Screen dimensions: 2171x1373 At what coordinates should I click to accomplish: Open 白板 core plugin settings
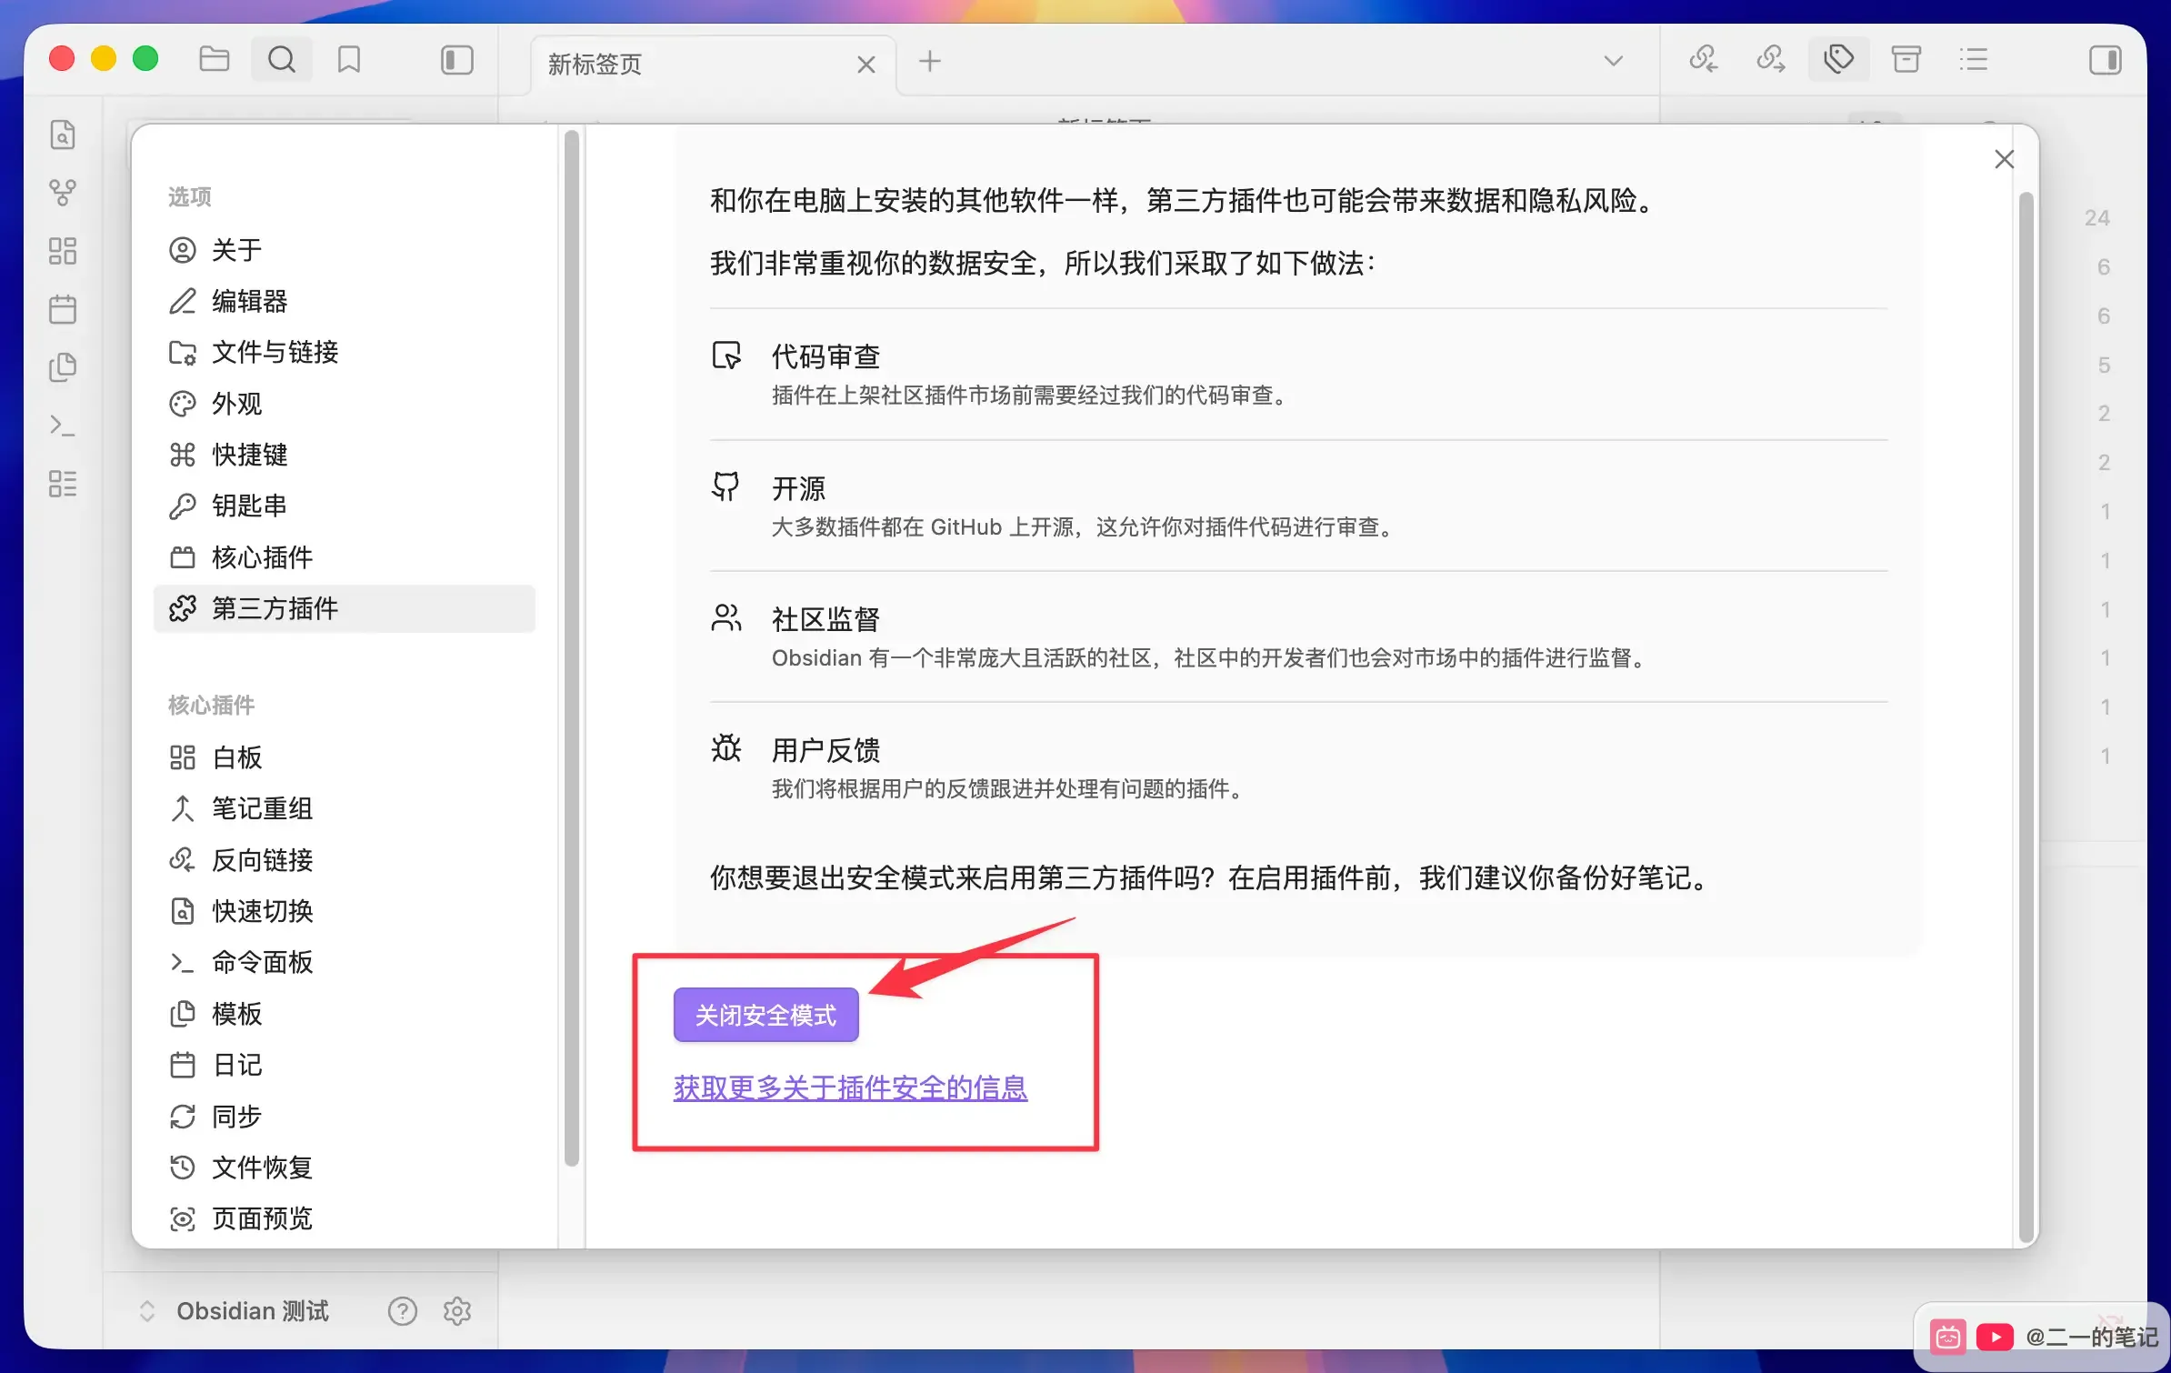pyautogui.click(x=345, y=757)
